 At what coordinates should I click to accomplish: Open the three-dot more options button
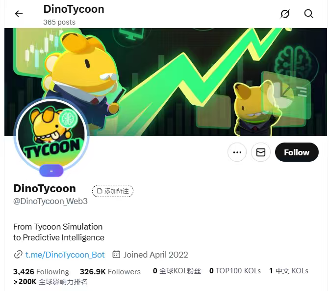point(237,152)
